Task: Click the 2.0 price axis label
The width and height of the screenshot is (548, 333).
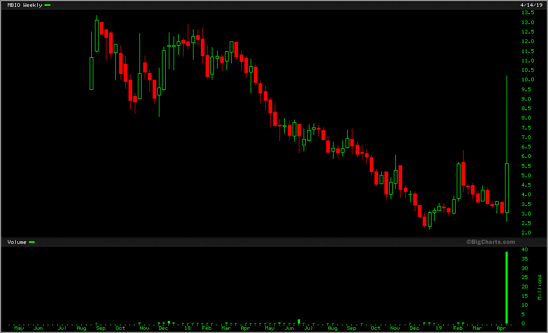Action: 526,233
